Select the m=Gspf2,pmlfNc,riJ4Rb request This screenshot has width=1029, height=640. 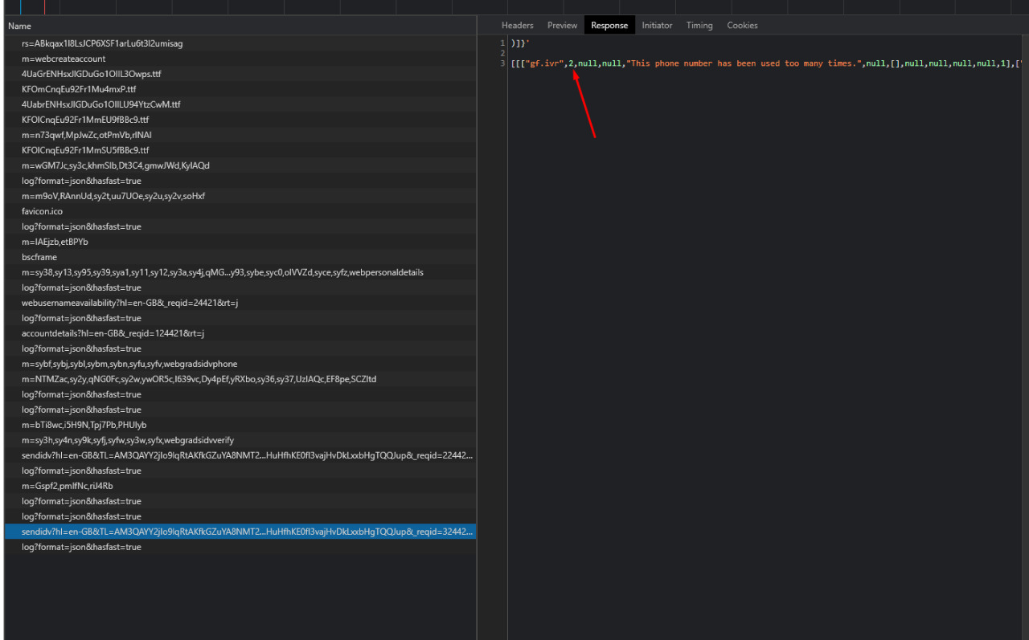(x=240, y=486)
